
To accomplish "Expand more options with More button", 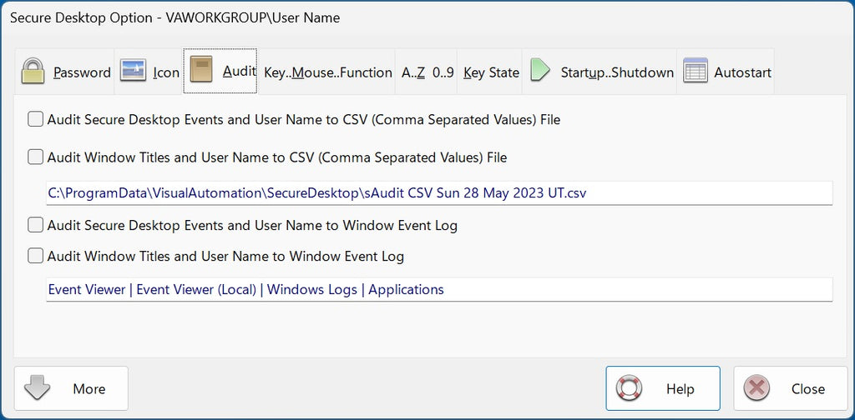I will click(72, 388).
